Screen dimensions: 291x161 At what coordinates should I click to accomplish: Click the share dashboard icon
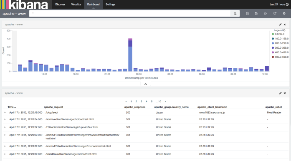coord(275,13)
